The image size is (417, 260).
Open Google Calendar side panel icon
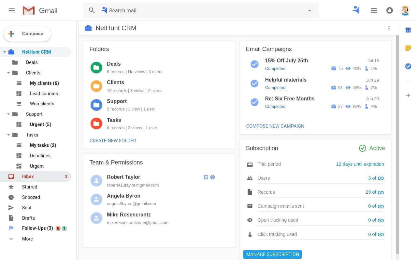(408, 30)
